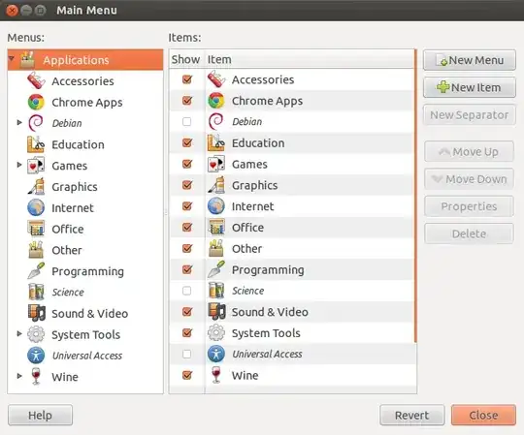Click the New Item button
This screenshot has width=524, height=435.
click(470, 87)
